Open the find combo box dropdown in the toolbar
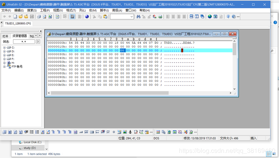Image resolution: width=279 pixels, height=158 pixels. tap(131, 17)
